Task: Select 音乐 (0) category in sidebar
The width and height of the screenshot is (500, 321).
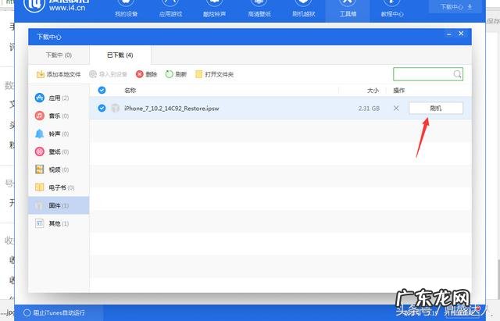Action: pyautogui.click(x=59, y=116)
